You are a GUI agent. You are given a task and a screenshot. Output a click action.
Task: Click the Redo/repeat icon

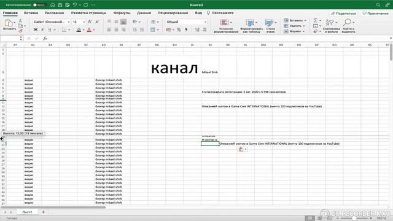point(86,5)
